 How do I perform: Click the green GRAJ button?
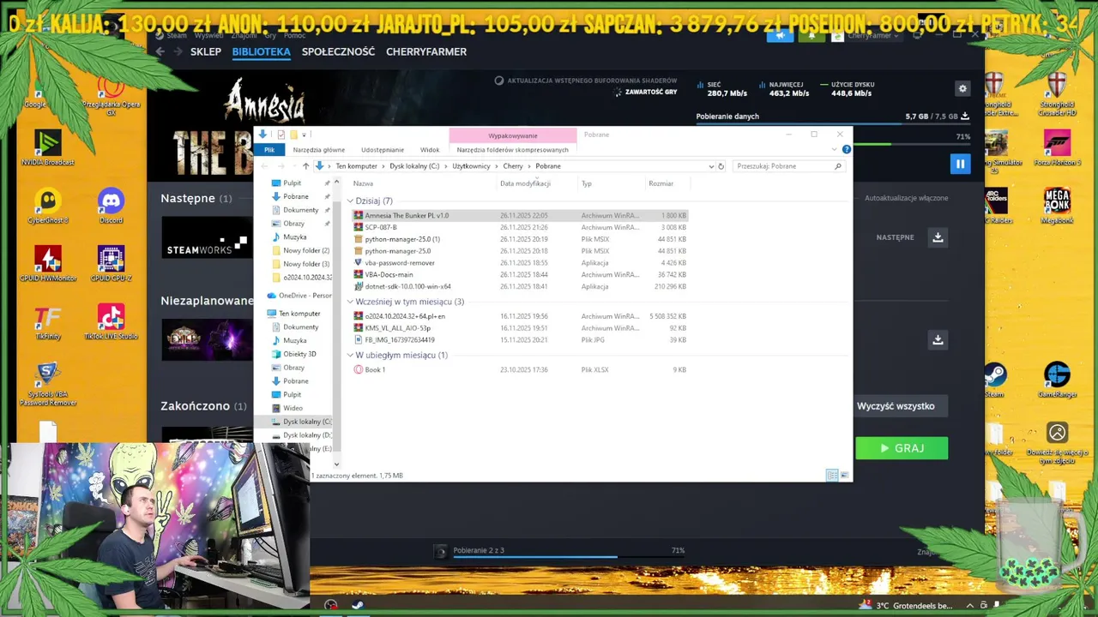coord(902,448)
